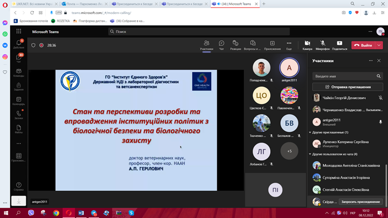The image size is (388, 218).
Task: Close the Участники panel
Action: click(379, 60)
